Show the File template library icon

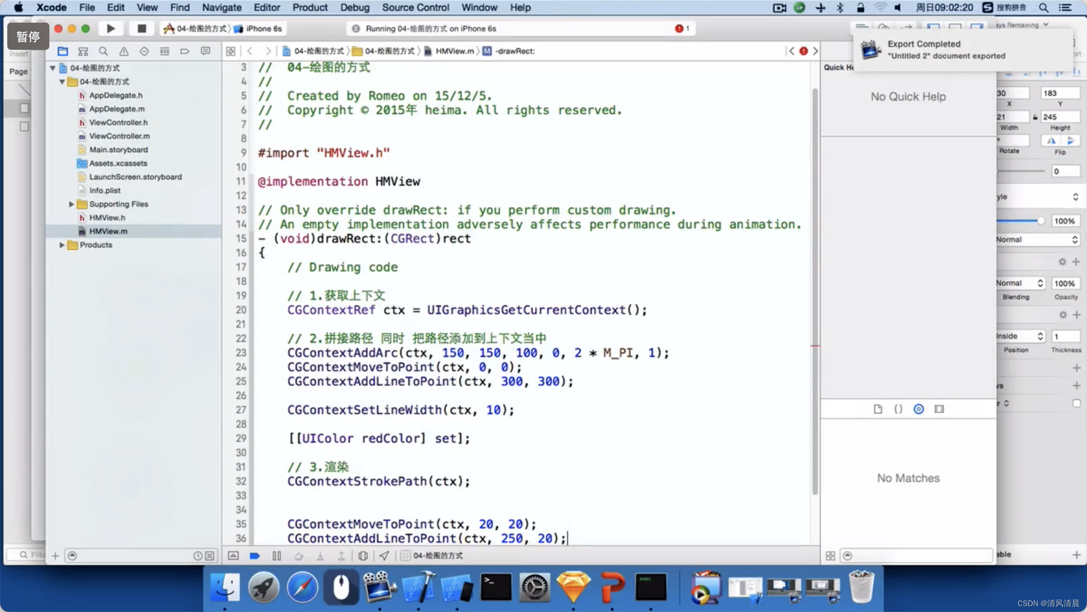pos(878,409)
